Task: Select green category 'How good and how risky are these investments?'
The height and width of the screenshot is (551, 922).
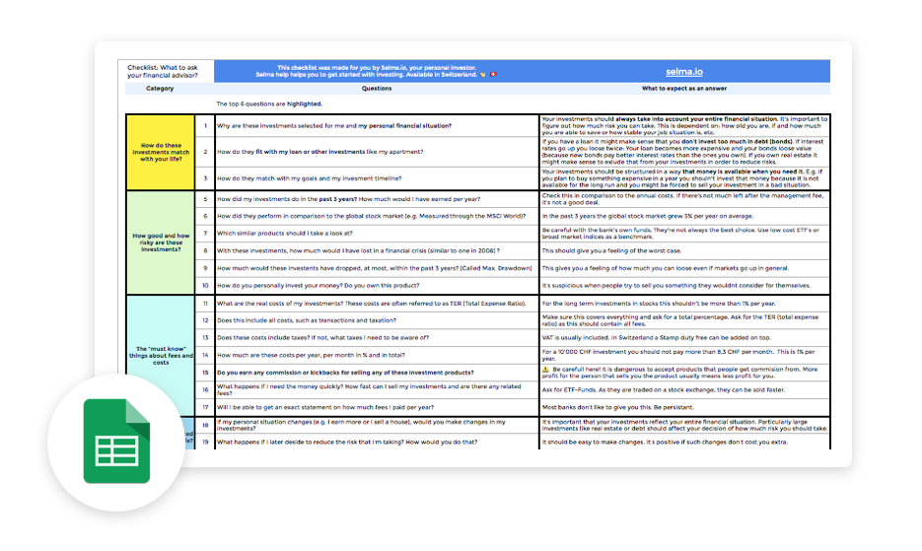Action: click(161, 242)
